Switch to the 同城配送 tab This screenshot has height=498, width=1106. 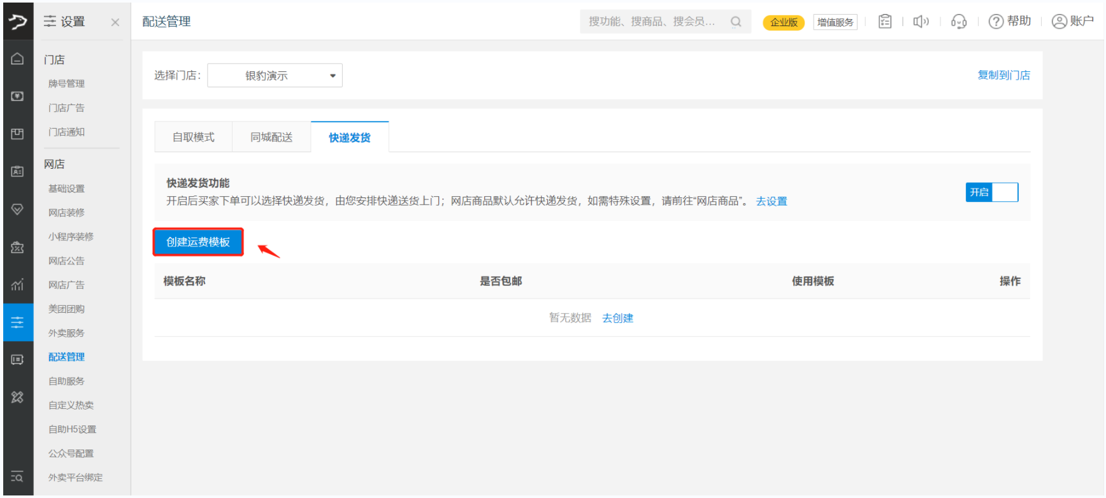pyautogui.click(x=271, y=138)
